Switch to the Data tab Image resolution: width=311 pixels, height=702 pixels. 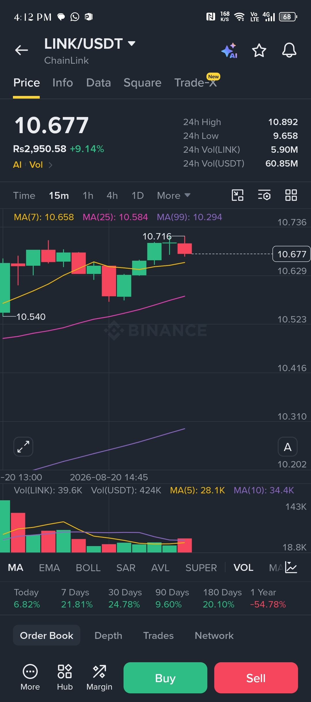(x=98, y=83)
